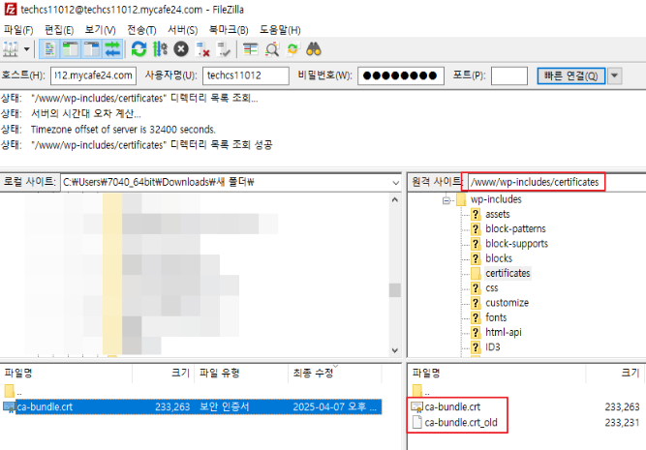Click the 233,231 size value
The image size is (646, 450).
pyautogui.click(x=622, y=423)
